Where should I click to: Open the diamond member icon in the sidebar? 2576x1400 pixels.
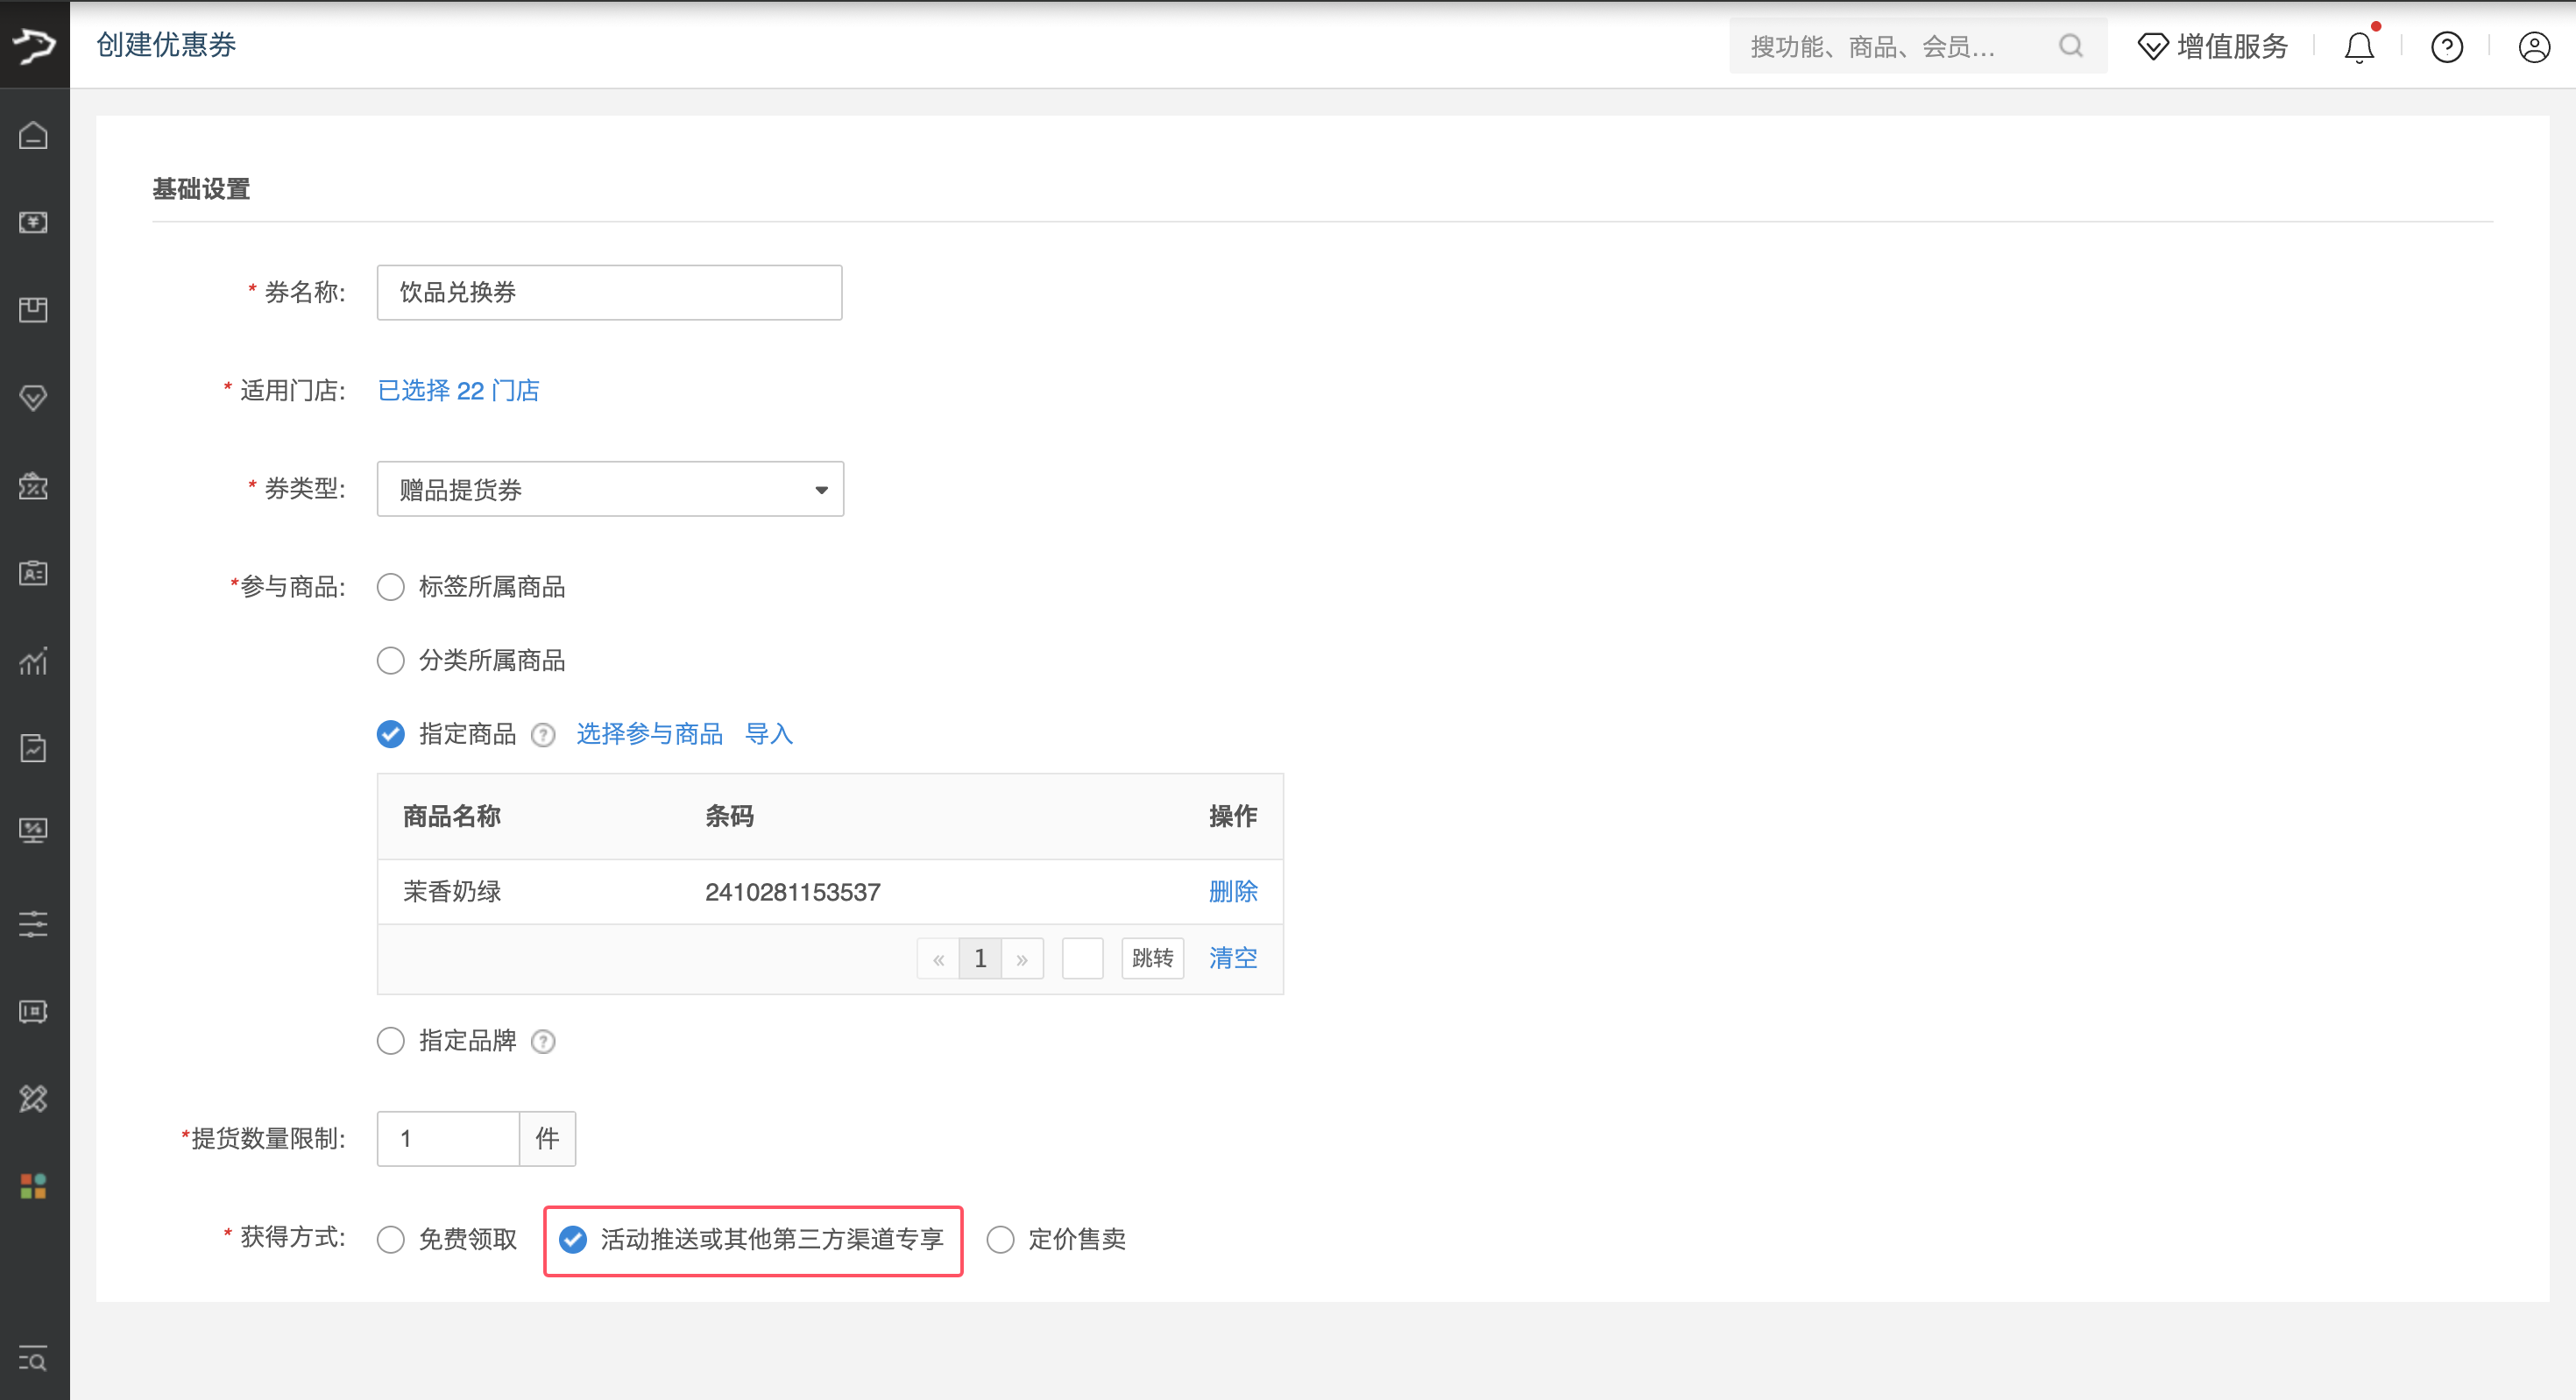34,398
